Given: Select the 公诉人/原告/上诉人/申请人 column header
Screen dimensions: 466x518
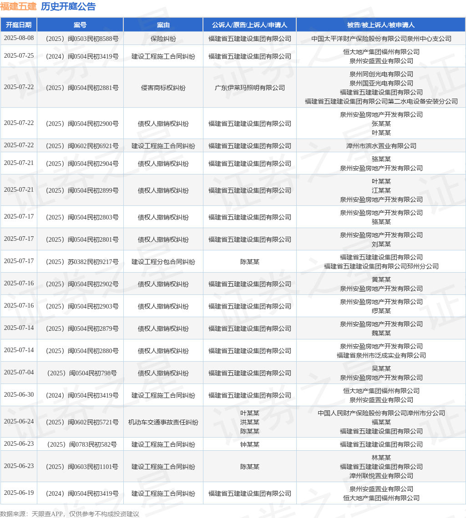Looking at the screenshot, I should tap(249, 25).
